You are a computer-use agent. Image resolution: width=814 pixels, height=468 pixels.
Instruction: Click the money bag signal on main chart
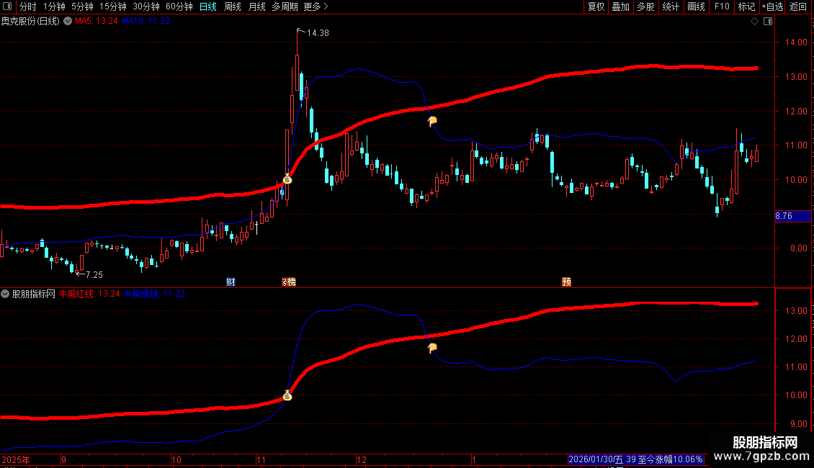coord(287,179)
